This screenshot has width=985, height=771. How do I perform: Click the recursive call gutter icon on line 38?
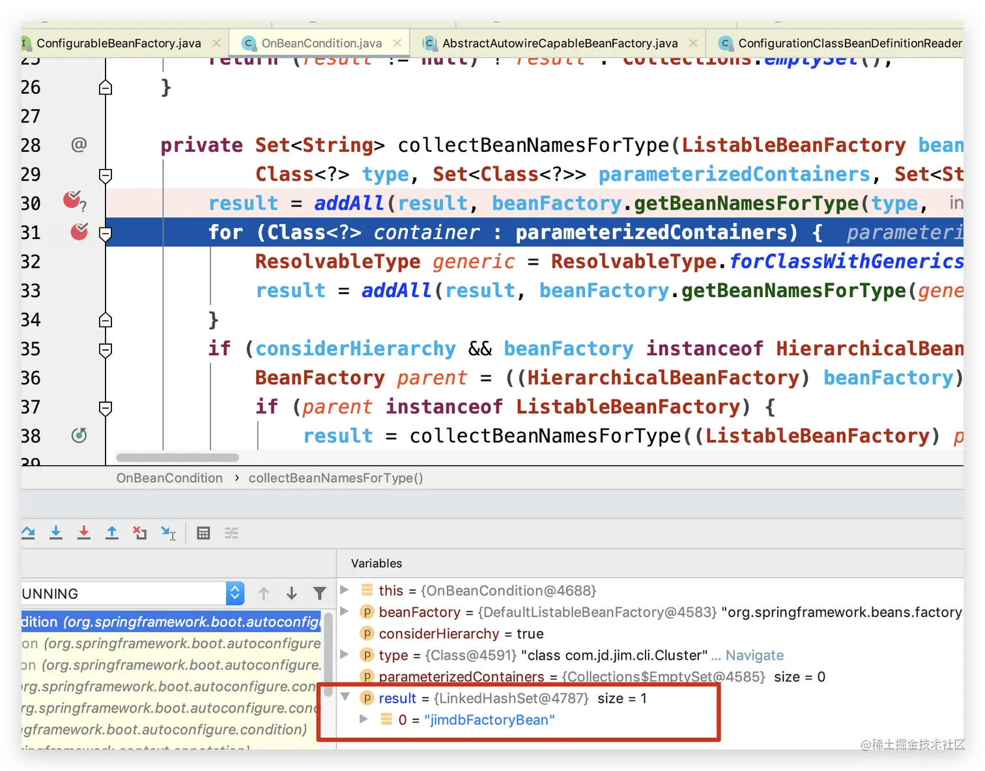click(x=79, y=435)
